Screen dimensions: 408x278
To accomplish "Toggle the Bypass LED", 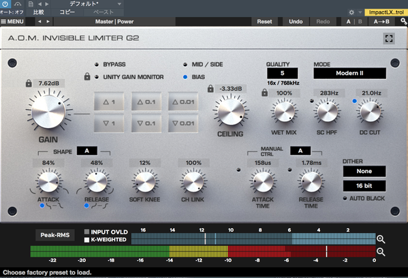I will pyautogui.click(x=96, y=64).
